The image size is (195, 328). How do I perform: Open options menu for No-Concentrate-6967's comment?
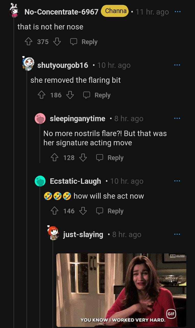point(177,12)
